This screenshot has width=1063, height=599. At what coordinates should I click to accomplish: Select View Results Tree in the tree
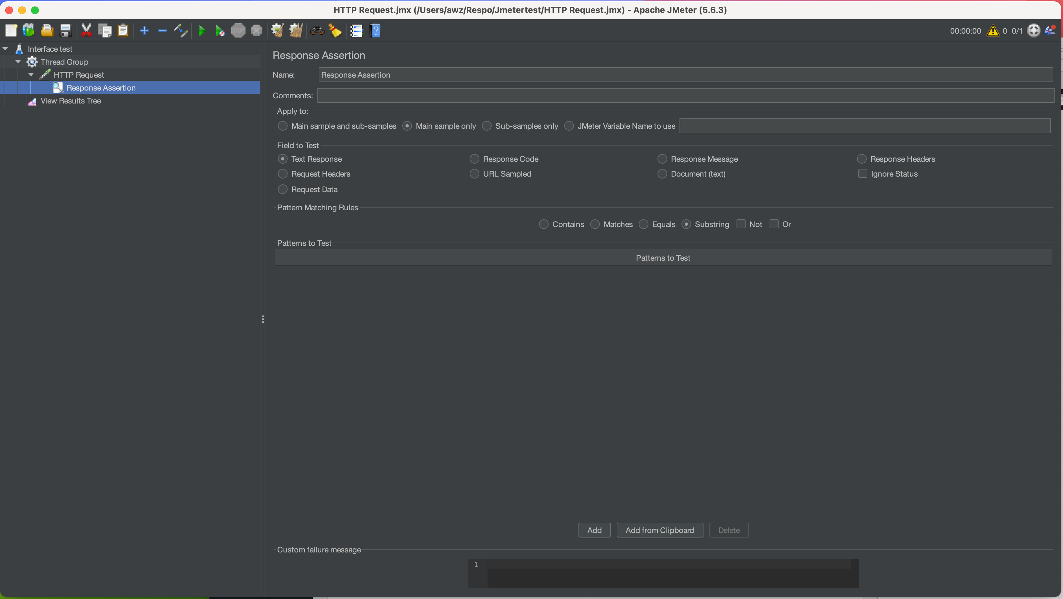click(x=71, y=101)
